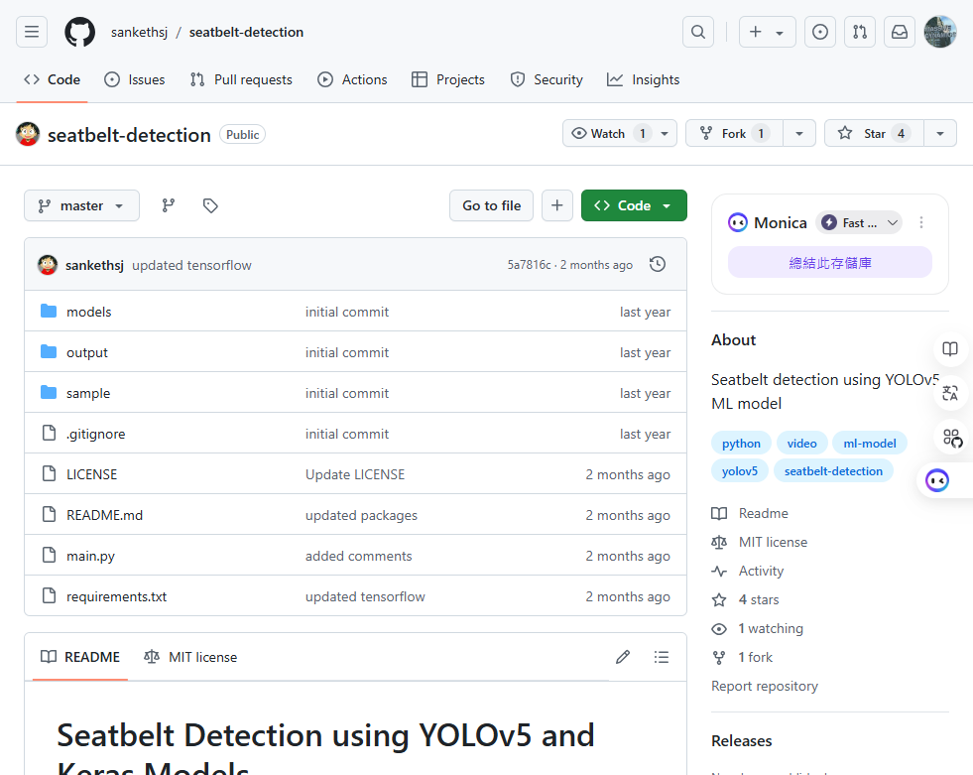The image size is (973, 775).
Task: Switch to Actions tab
Action: point(352,79)
